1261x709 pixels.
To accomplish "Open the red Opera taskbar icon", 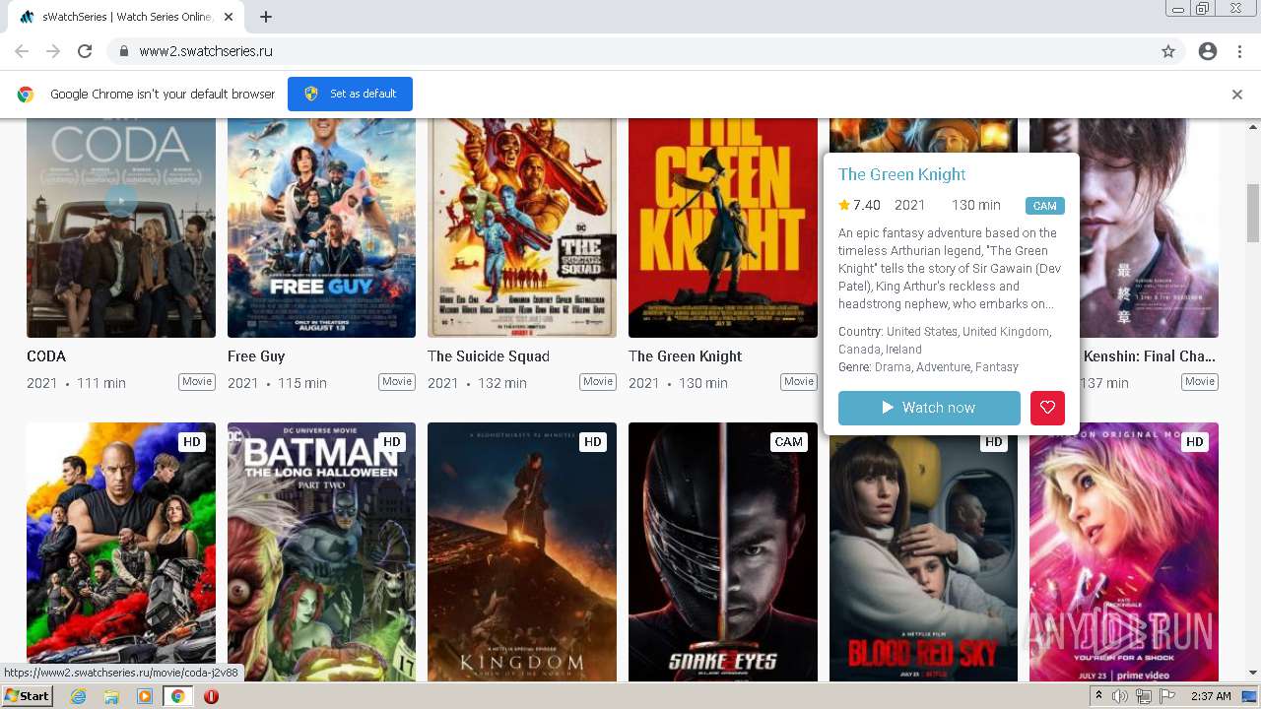I will [211, 696].
